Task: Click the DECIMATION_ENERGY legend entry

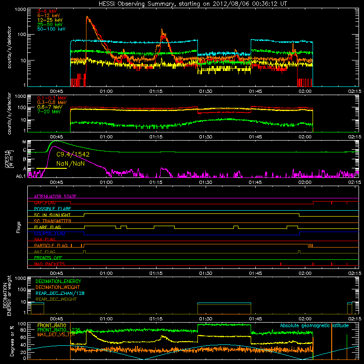Action: (58, 281)
